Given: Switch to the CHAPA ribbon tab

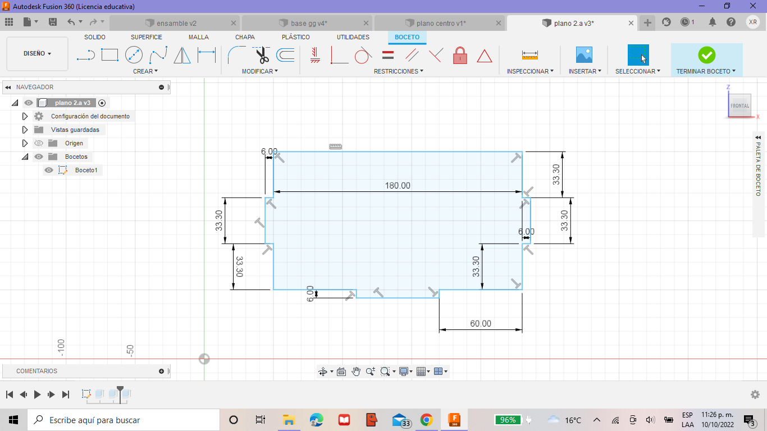Looking at the screenshot, I should coord(245,37).
